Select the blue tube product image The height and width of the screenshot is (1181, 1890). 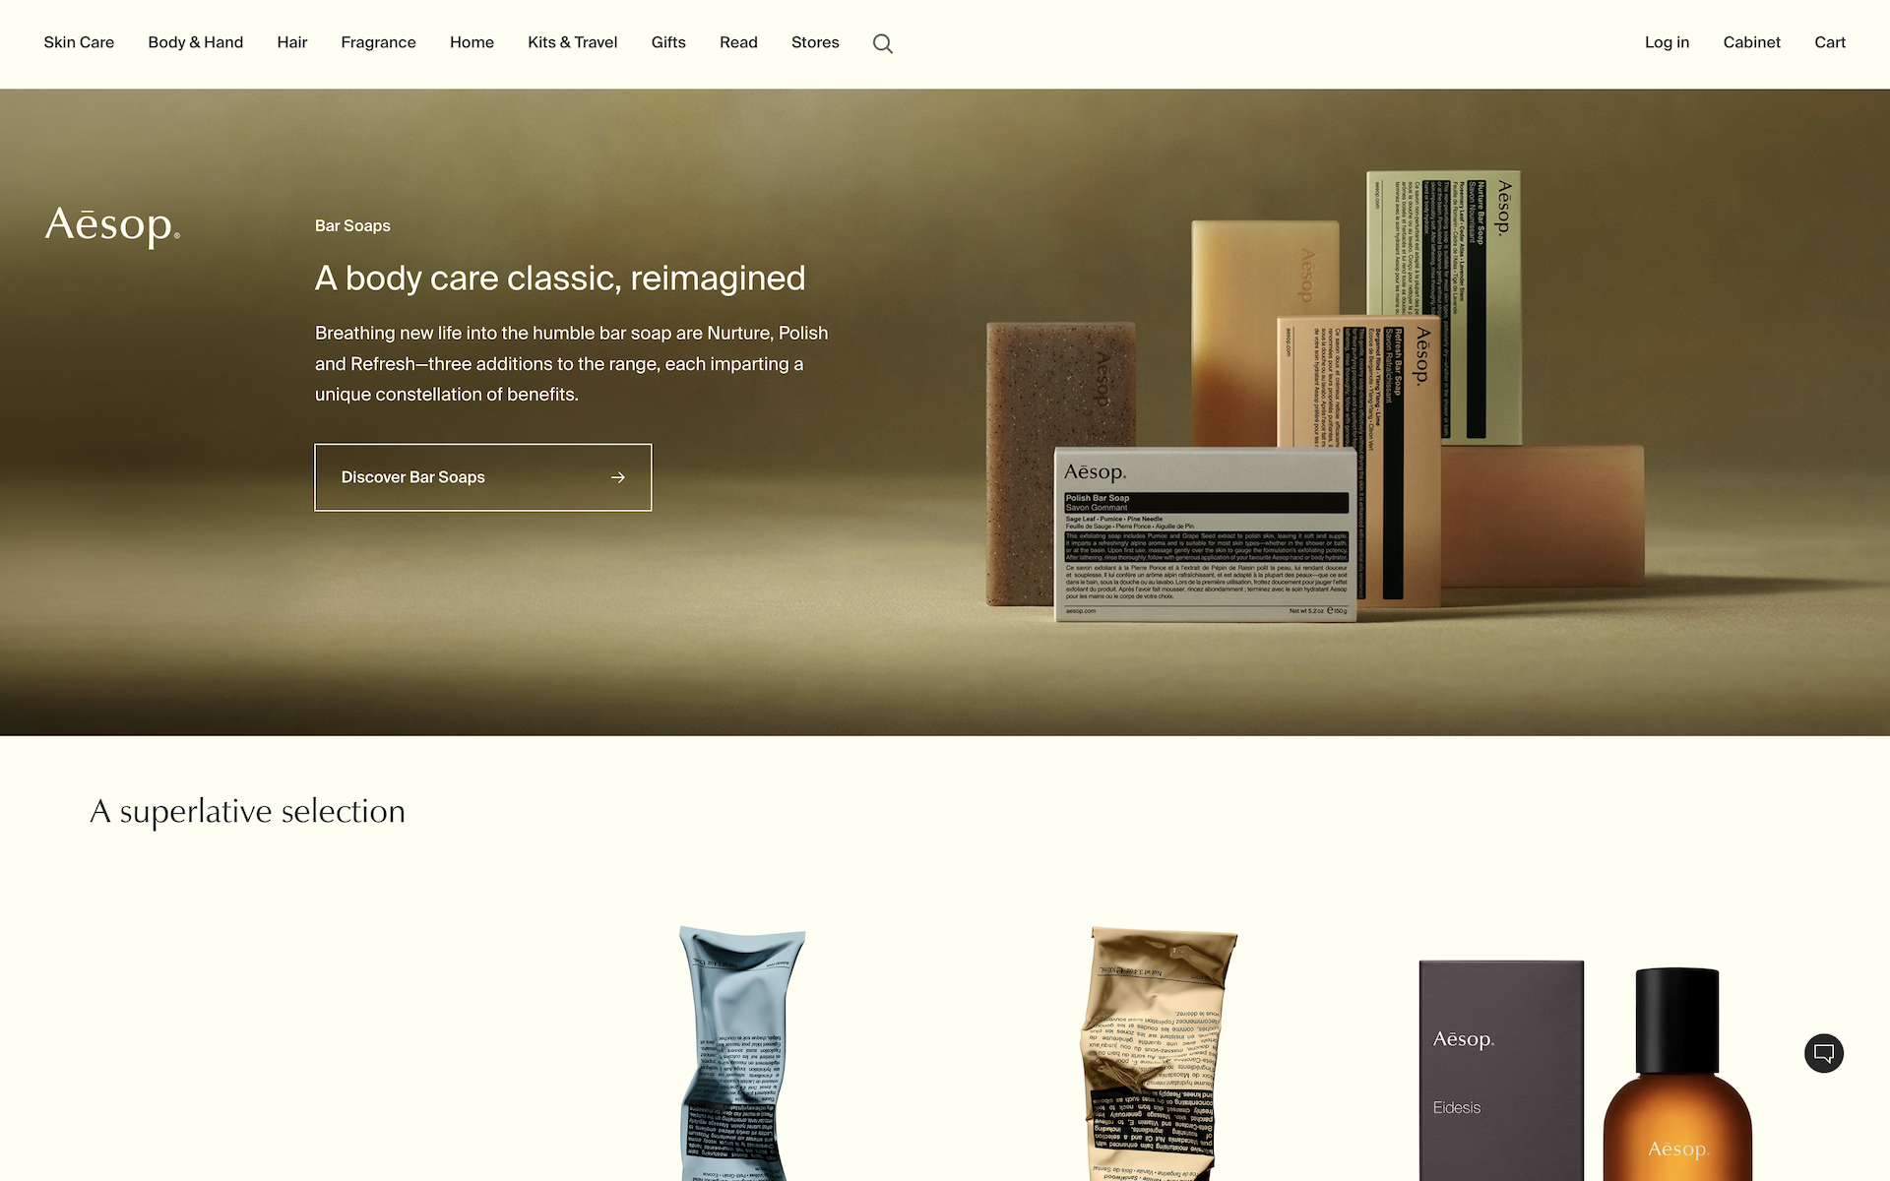(x=741, y=1053)
